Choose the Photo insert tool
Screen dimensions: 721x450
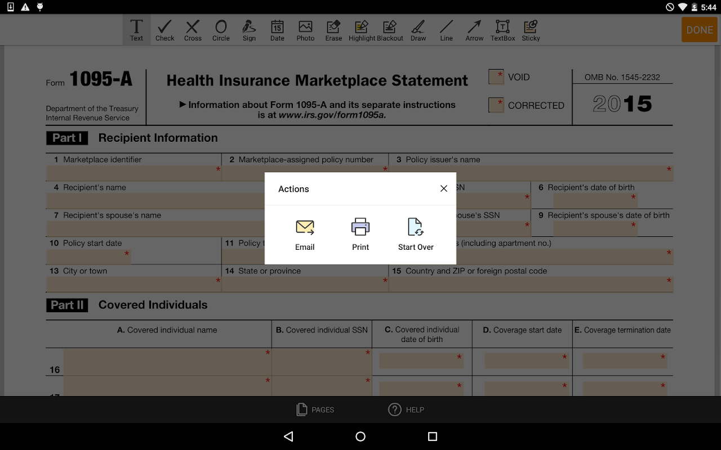[305, 30]
